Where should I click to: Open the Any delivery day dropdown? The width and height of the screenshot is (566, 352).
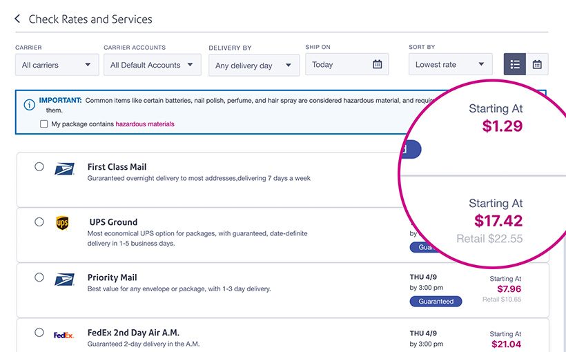pyautogui.click(x=253, y=66)
